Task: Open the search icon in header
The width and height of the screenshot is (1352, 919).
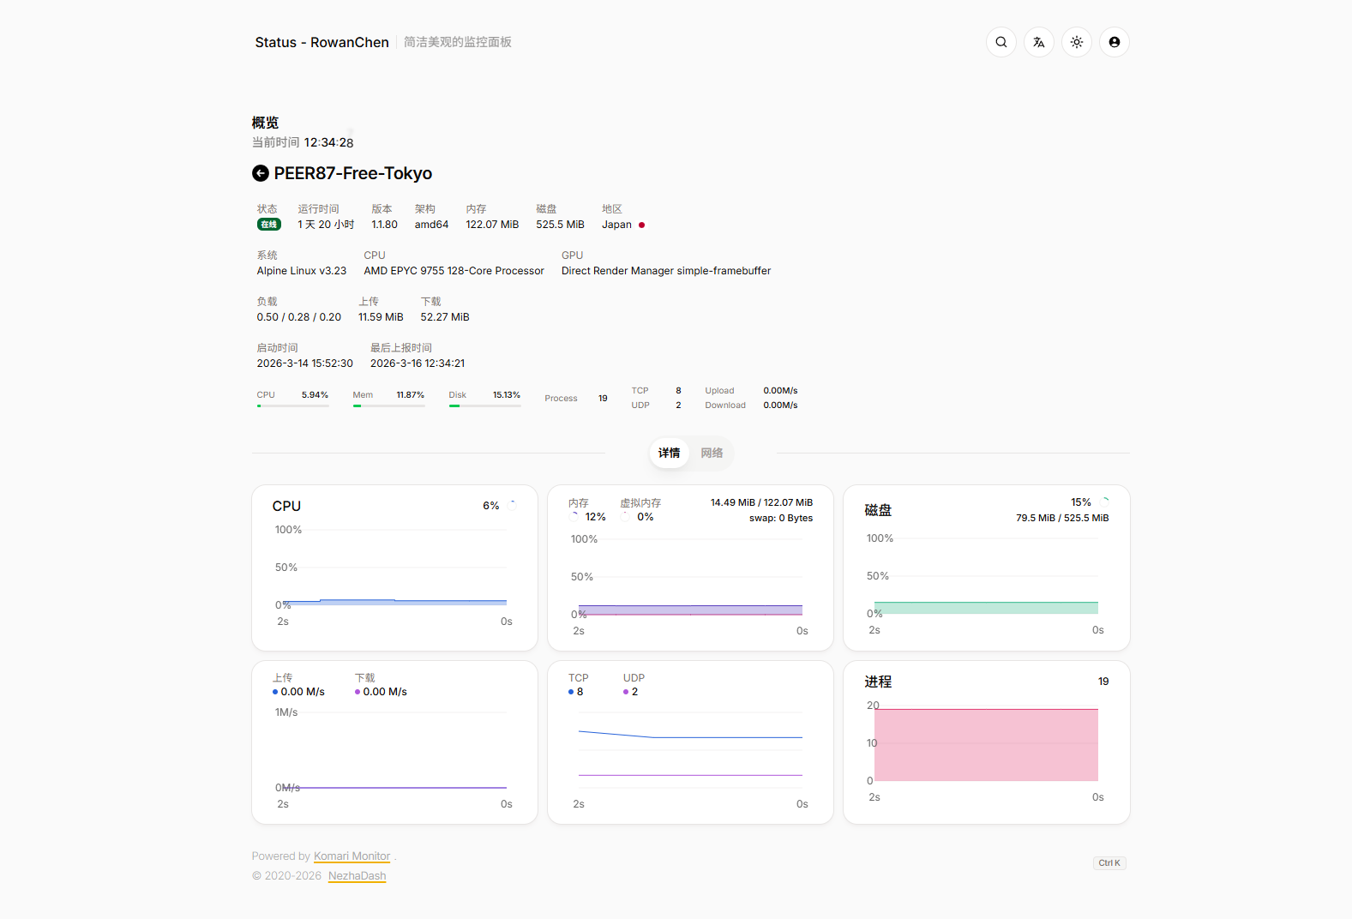Action: (1000, 42)
